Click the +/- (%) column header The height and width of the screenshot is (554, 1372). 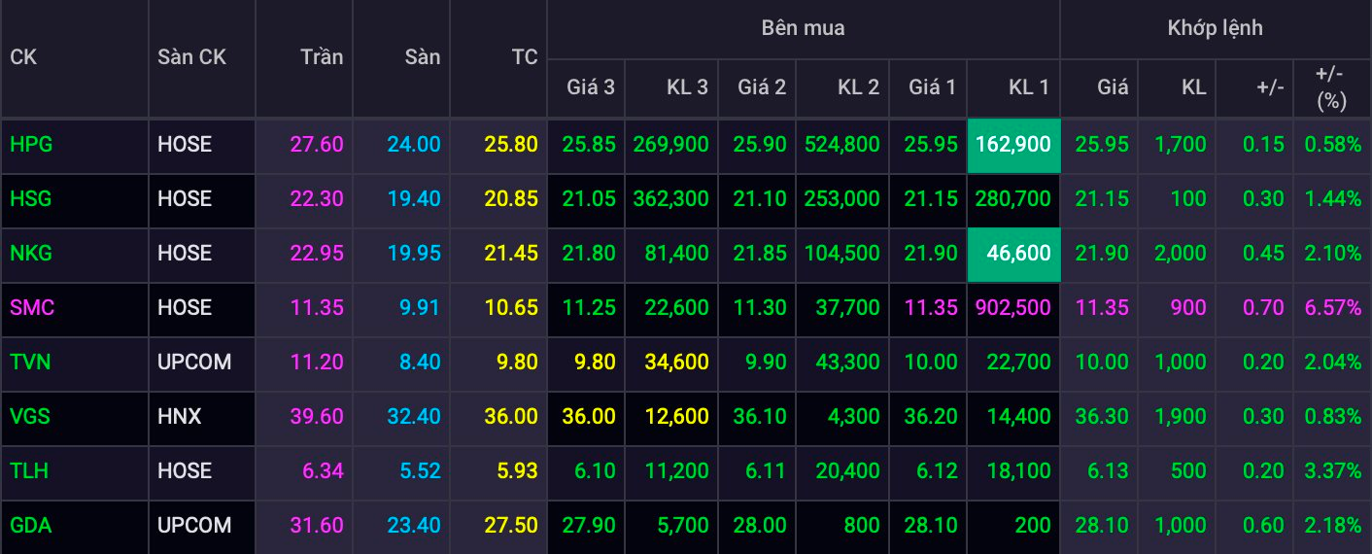tap(1330, 87)
